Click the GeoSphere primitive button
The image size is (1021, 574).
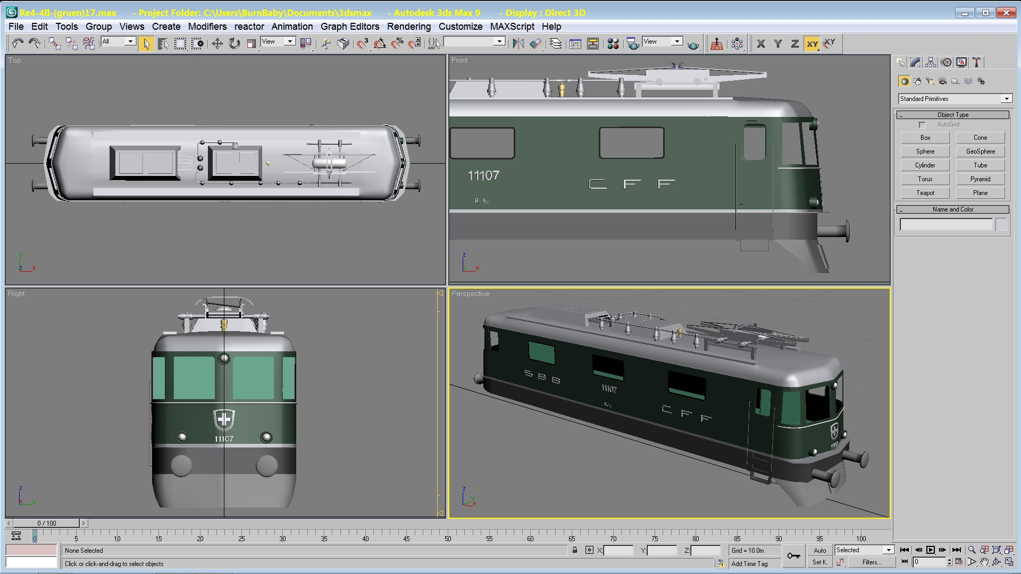[x=980, y=151]
